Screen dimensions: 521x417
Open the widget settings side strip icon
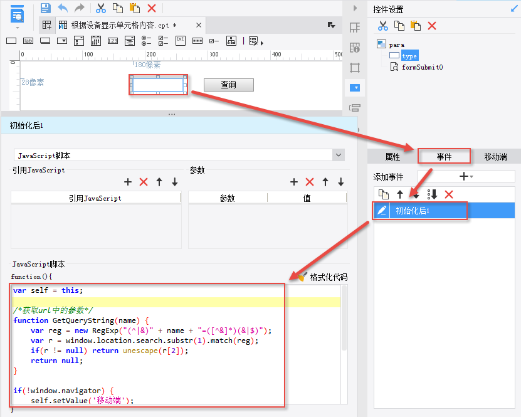355,88
